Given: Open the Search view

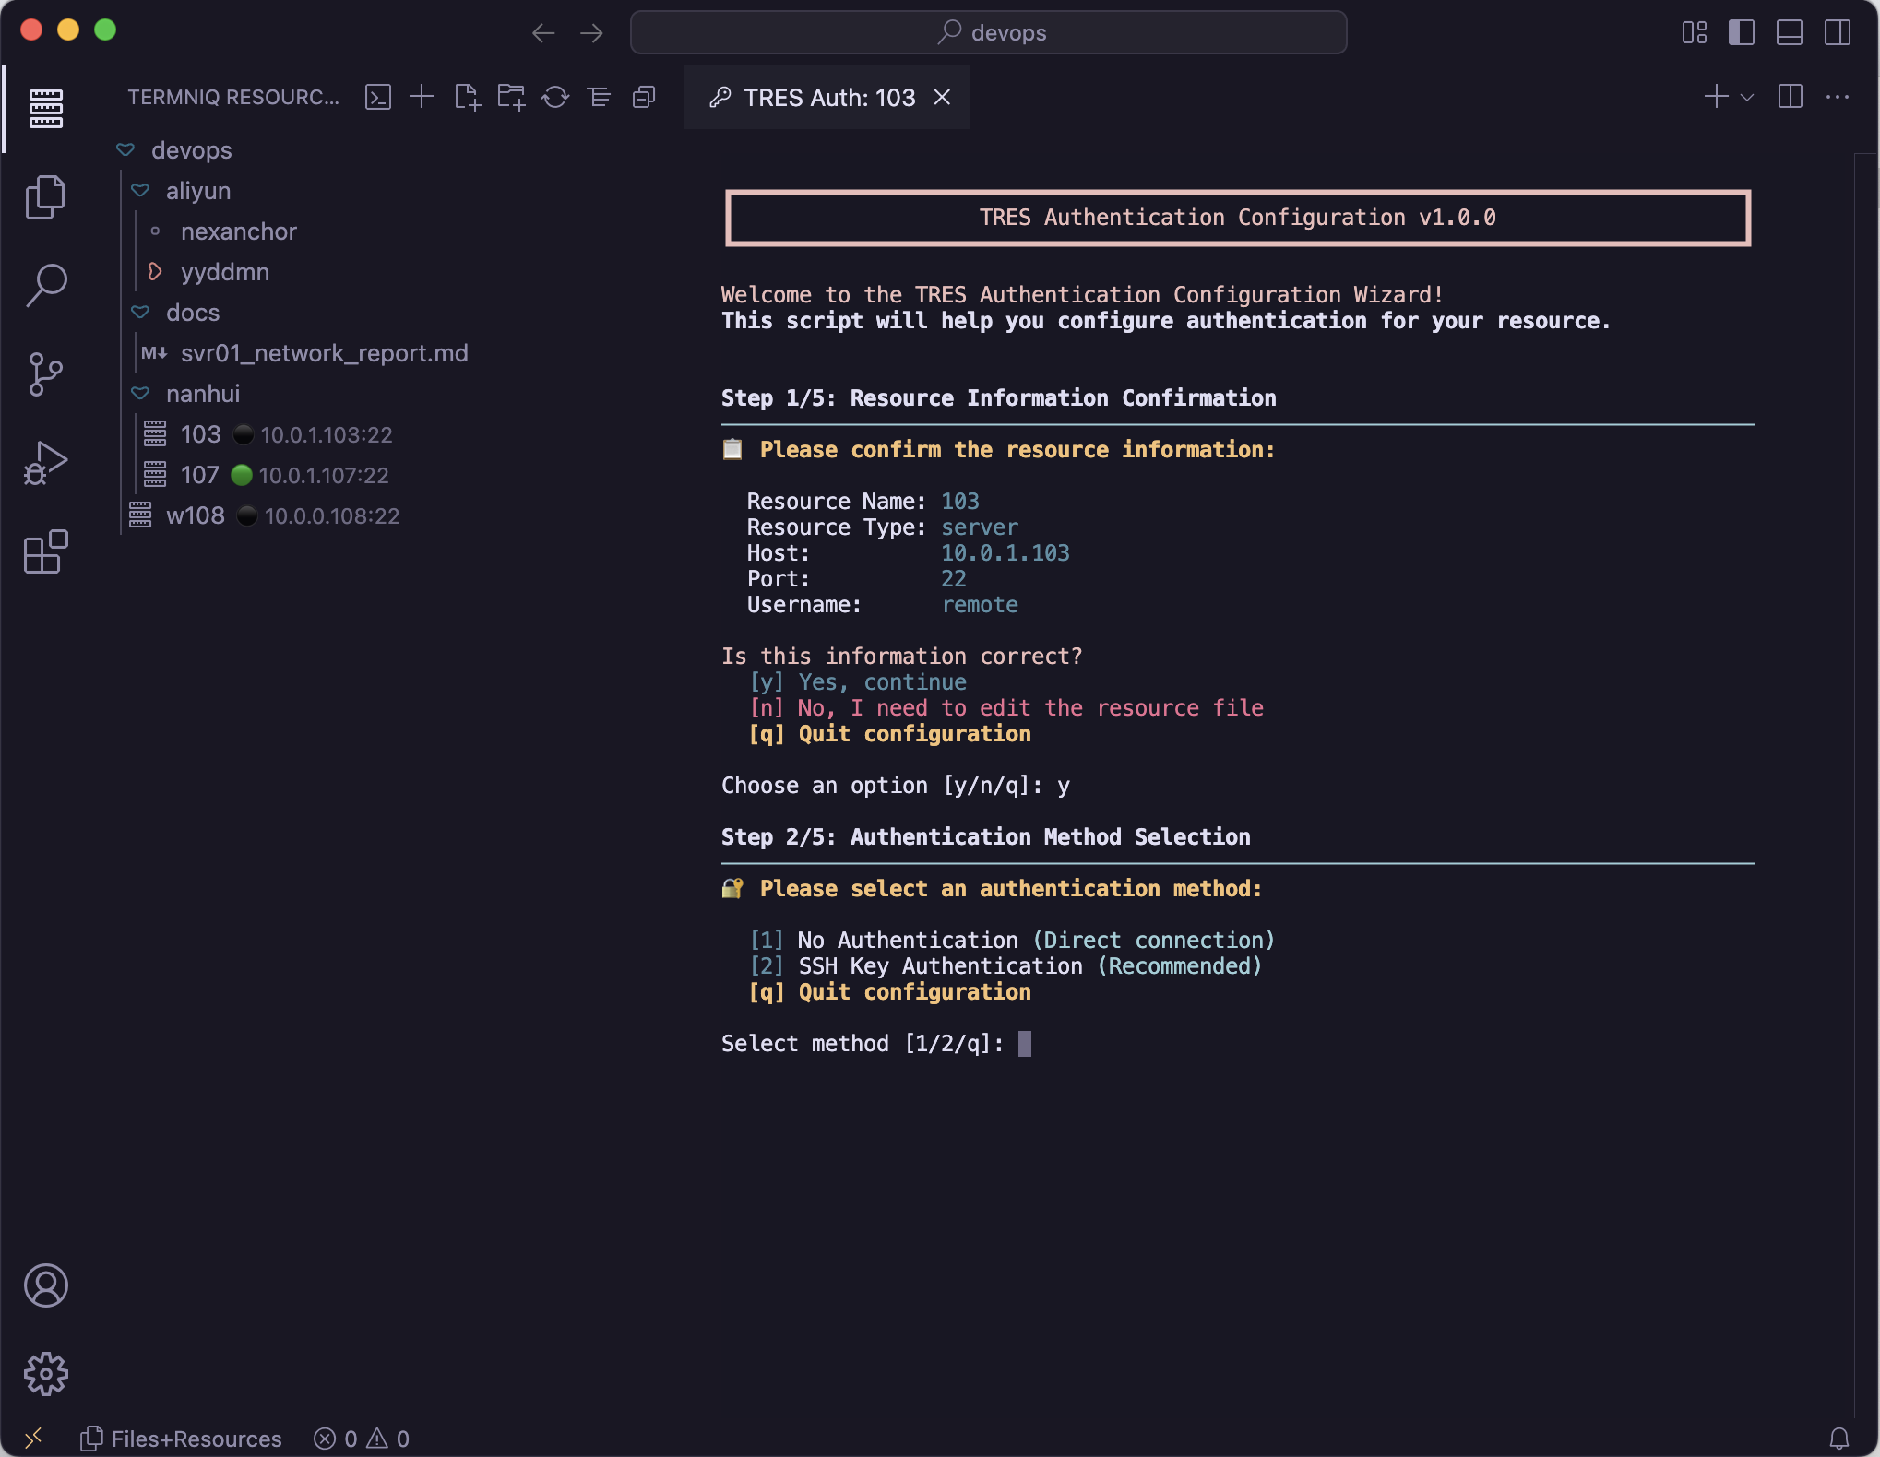Looking at the screenshot, I should [x=45, y=285].
